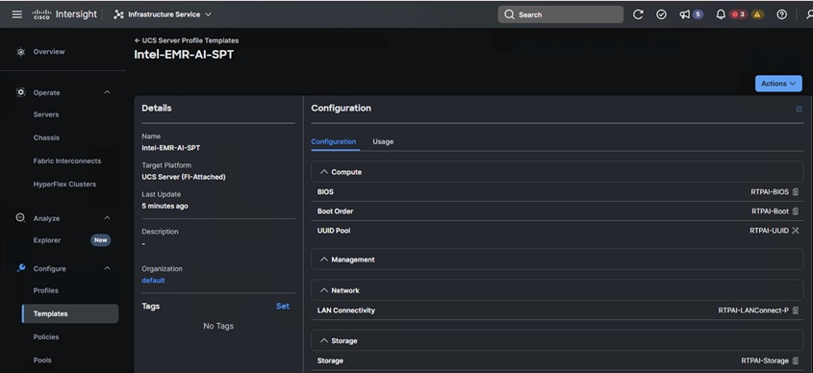
Task: Click the Configure wrench icon
Action: pyautogui.click(x=21, y=268)
